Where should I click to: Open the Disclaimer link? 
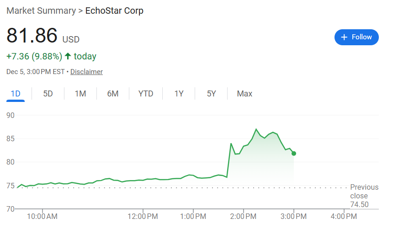[86, 72]
